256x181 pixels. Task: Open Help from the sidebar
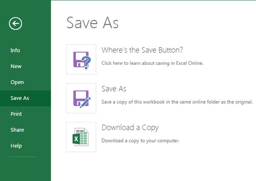pos(16,146)
